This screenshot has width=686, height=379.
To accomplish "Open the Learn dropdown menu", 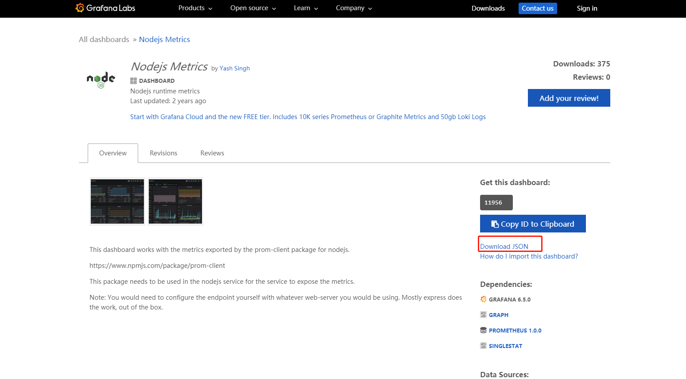I will pyautogui.click(x=306, y=8).
